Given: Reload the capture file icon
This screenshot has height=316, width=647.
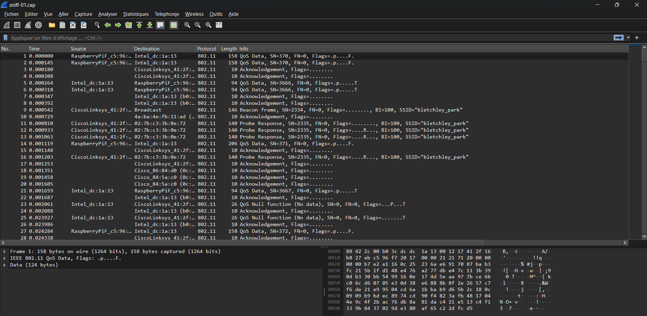Looking at the screenshot, I should (x=84, y=25).
